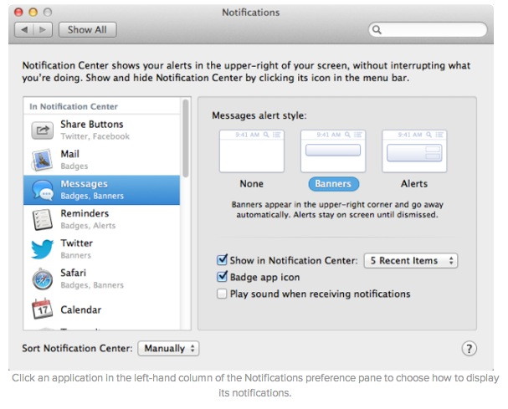
Task: Click the In Notification Center header
Action: (74, 106)
